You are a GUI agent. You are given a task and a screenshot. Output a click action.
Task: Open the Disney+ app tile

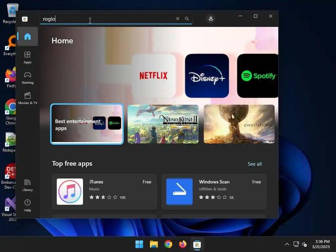click(207, 76)
